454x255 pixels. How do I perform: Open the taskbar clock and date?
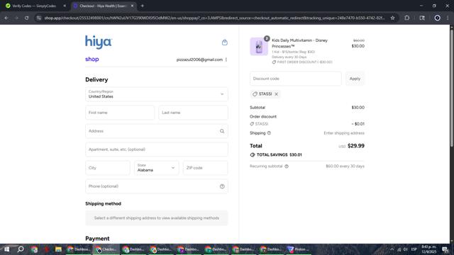point(428,249)
